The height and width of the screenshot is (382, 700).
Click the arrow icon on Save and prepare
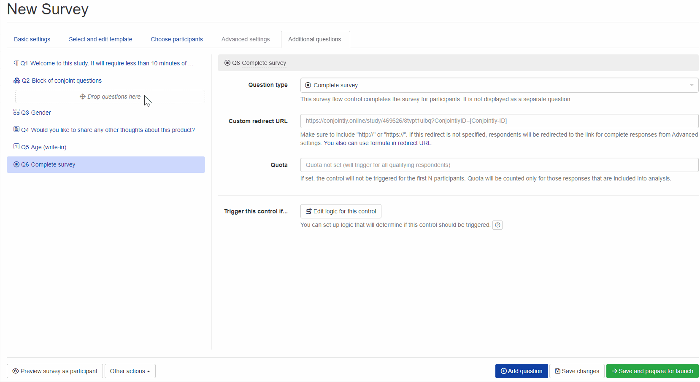614,371
